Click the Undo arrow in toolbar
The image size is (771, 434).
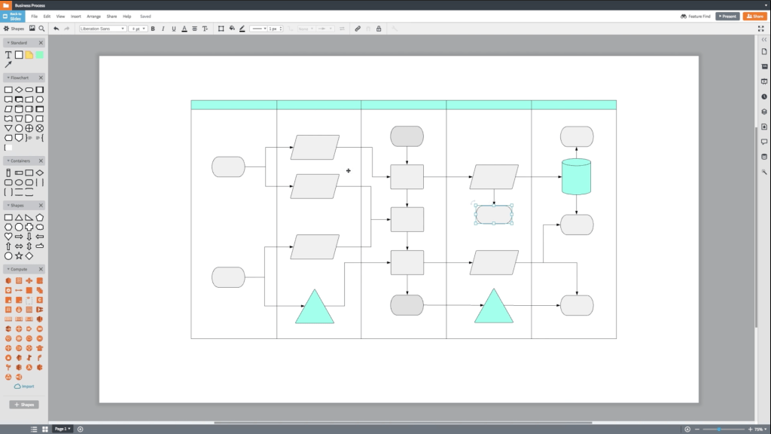tap(56, 29)
